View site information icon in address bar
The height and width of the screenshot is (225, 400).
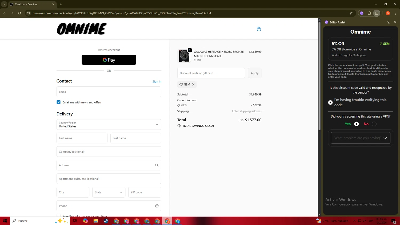(29, 13)
